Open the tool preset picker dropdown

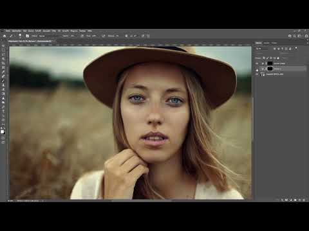12,36
